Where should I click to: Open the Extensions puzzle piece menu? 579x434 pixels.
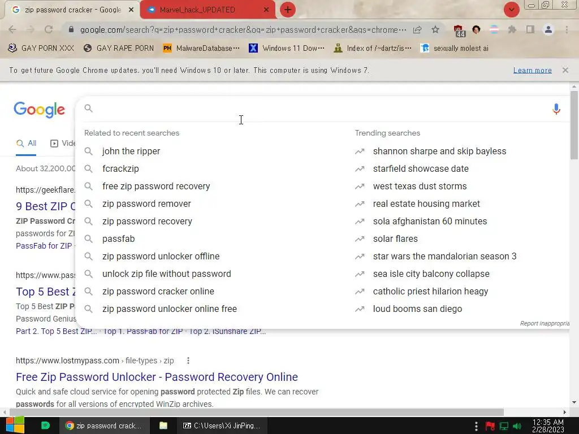click(x=512, y=29)
